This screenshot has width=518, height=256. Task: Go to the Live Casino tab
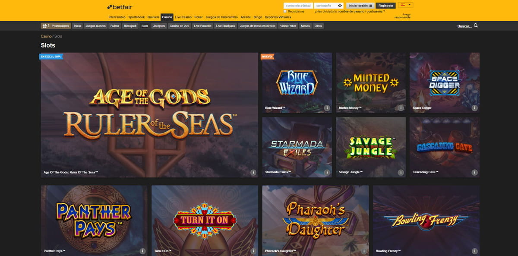[x=183, y=17]
